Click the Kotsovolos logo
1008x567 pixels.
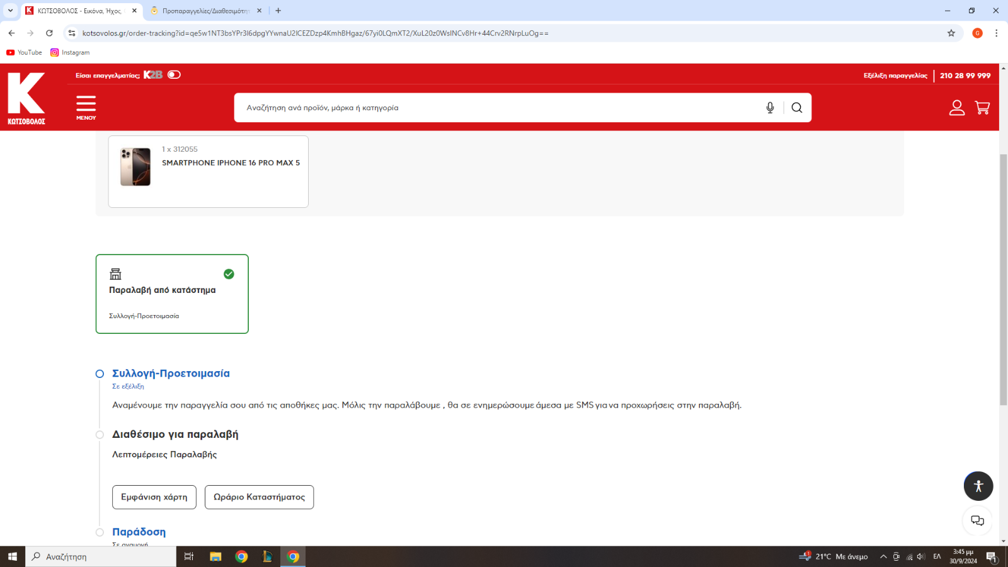tap(26, 98)
